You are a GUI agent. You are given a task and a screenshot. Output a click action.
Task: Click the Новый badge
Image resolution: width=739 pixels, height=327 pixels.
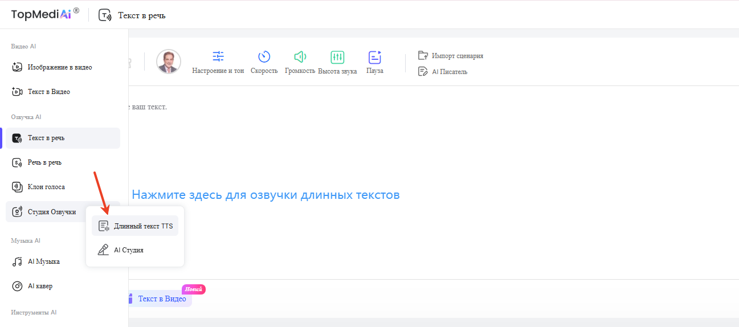click(x=194, y=289)
